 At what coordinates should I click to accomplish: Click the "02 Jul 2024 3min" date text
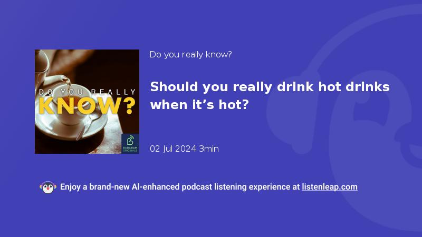coord(184,149)
